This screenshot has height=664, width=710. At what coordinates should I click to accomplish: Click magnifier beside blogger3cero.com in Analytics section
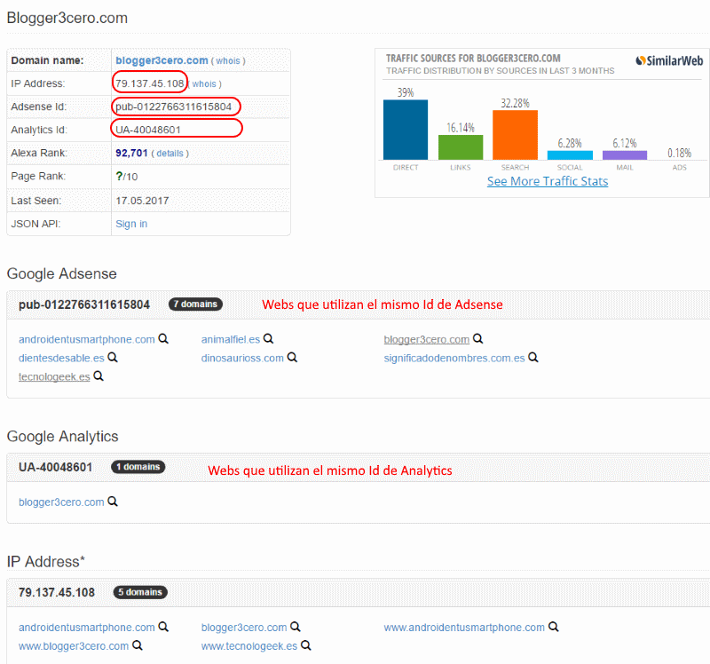click(113, 502)
